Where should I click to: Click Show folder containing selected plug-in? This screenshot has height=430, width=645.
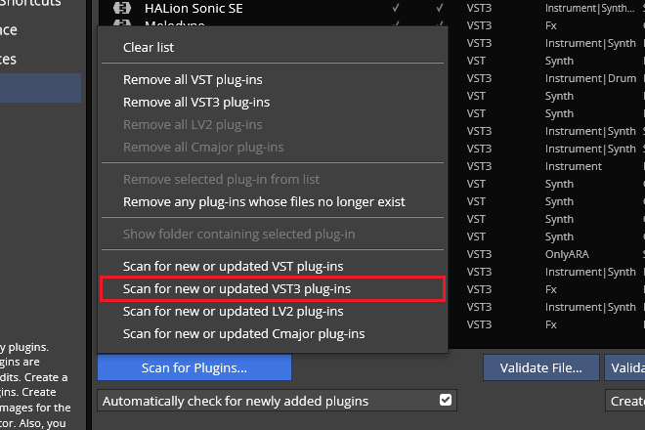[238, 235]
